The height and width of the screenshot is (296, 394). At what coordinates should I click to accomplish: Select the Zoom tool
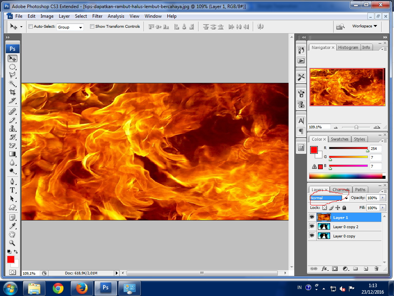point(12,243)
